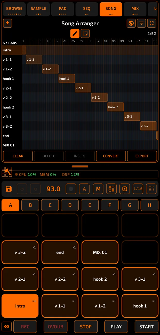Select the SONG tab
The image size is (160, 335).
pos(111,9)
